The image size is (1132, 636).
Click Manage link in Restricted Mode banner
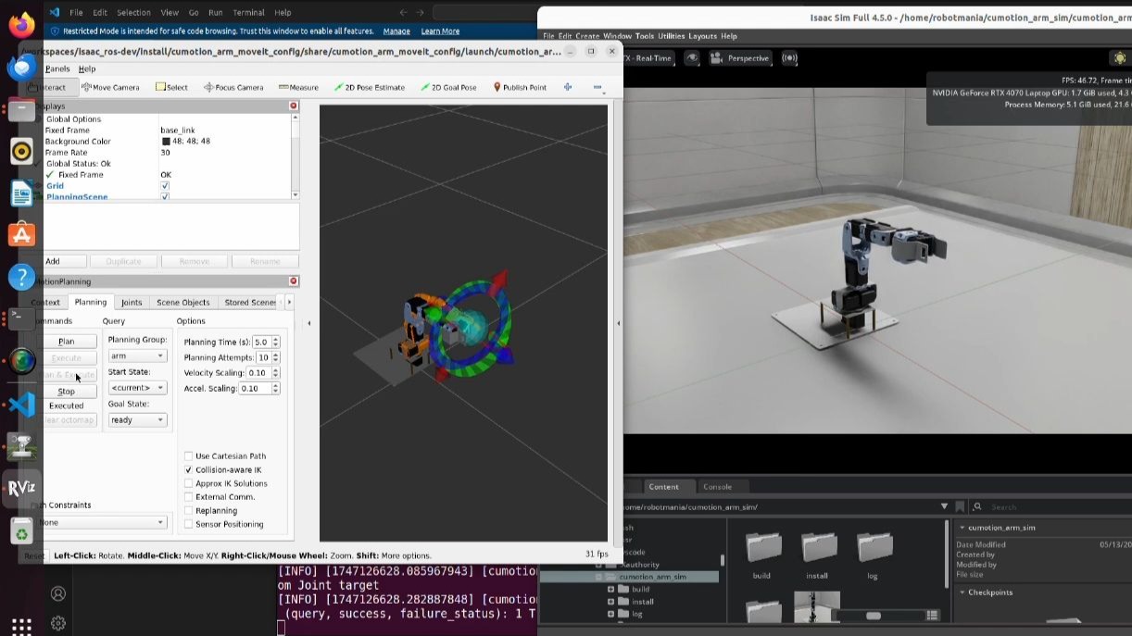[396, 31]
